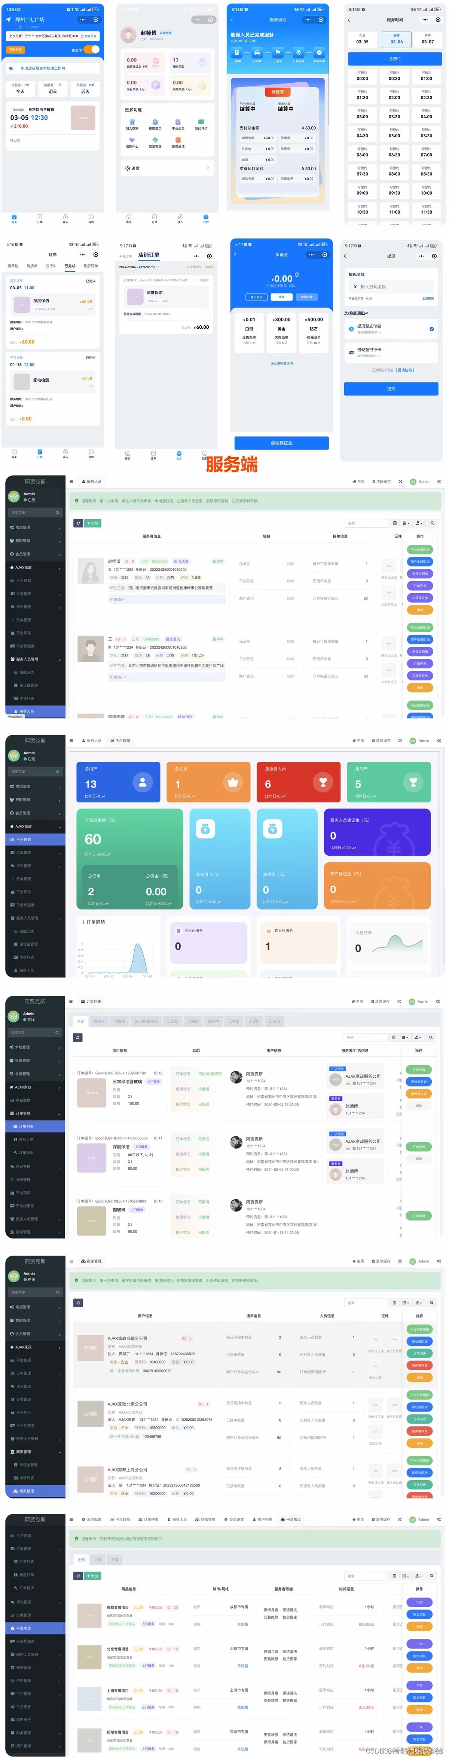Select 订单列表 item in order page sidebar
Image resolution: width=449 pixels, height=1758 pixels.
tap(36, 1126)
